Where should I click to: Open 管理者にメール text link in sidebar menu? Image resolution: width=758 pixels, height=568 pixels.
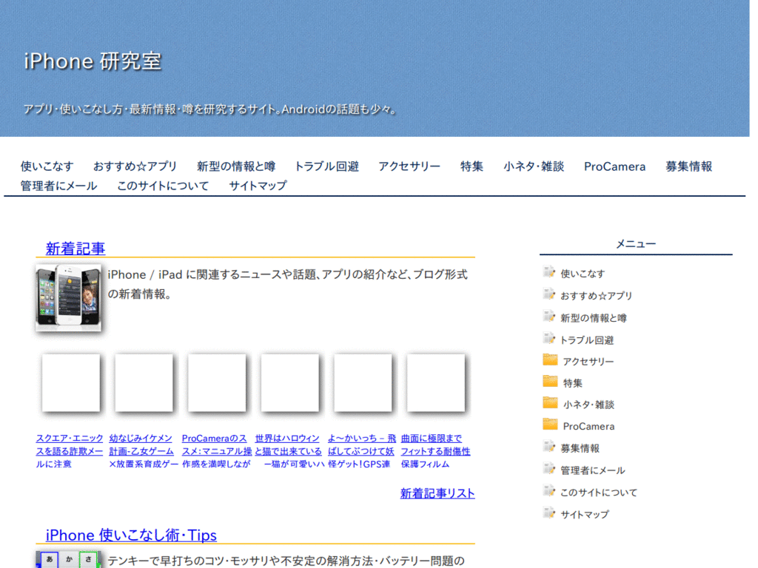pyautogui.click(x=593, y=470)
